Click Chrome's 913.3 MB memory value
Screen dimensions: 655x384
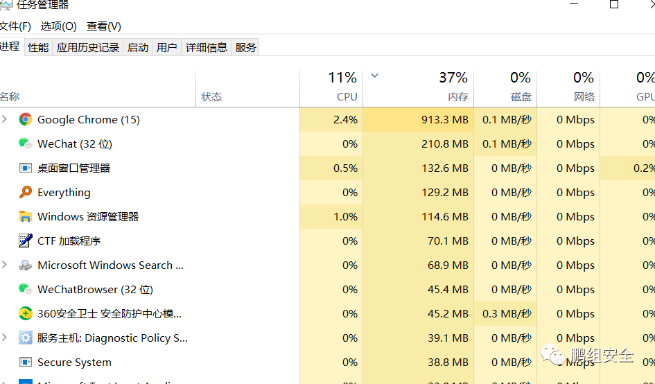click(445, 119)
